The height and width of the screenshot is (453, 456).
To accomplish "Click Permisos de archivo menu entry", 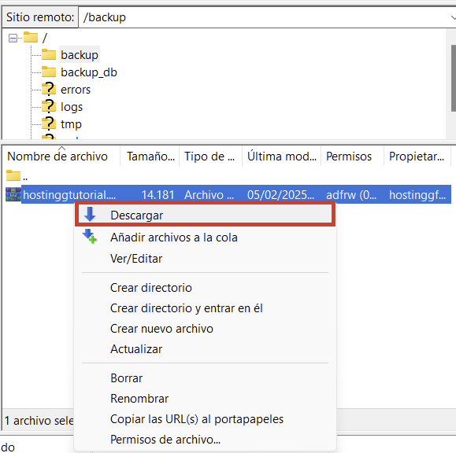I will pyautogui.click(x=165, y=440).
